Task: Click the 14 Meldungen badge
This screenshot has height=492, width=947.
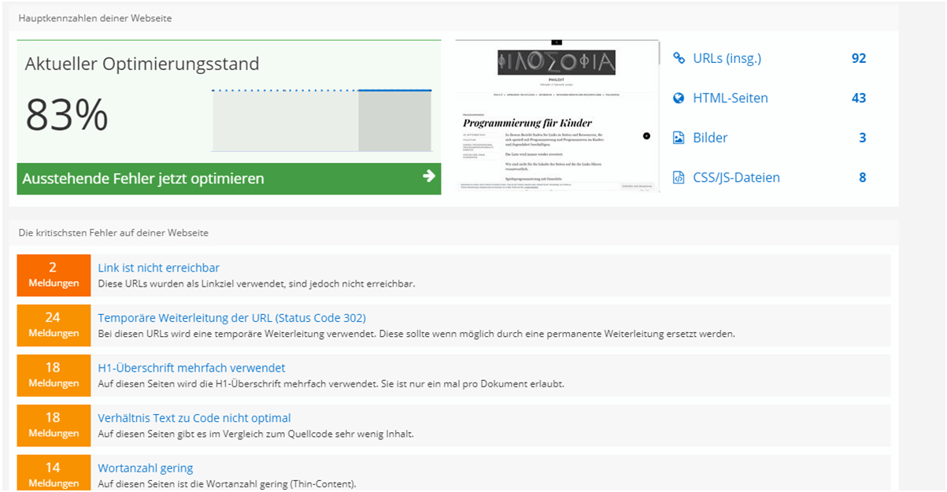Action: (x=54, y=474)
